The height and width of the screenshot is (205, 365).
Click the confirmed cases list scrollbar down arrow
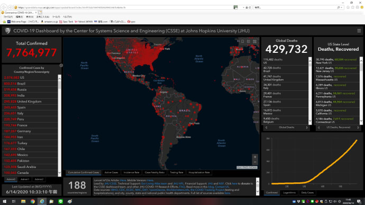59,173
